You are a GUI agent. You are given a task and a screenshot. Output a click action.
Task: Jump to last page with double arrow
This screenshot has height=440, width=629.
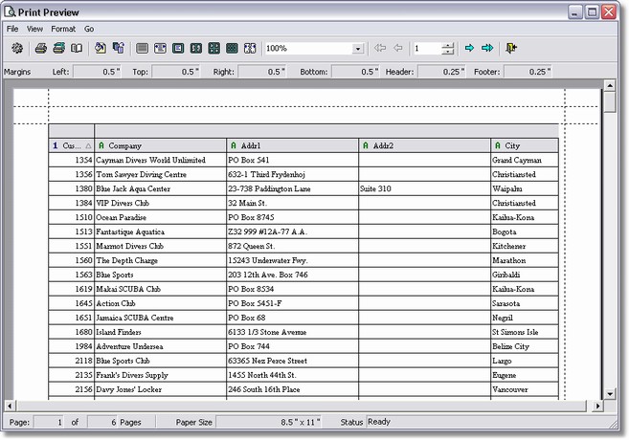tap(487, 48)
